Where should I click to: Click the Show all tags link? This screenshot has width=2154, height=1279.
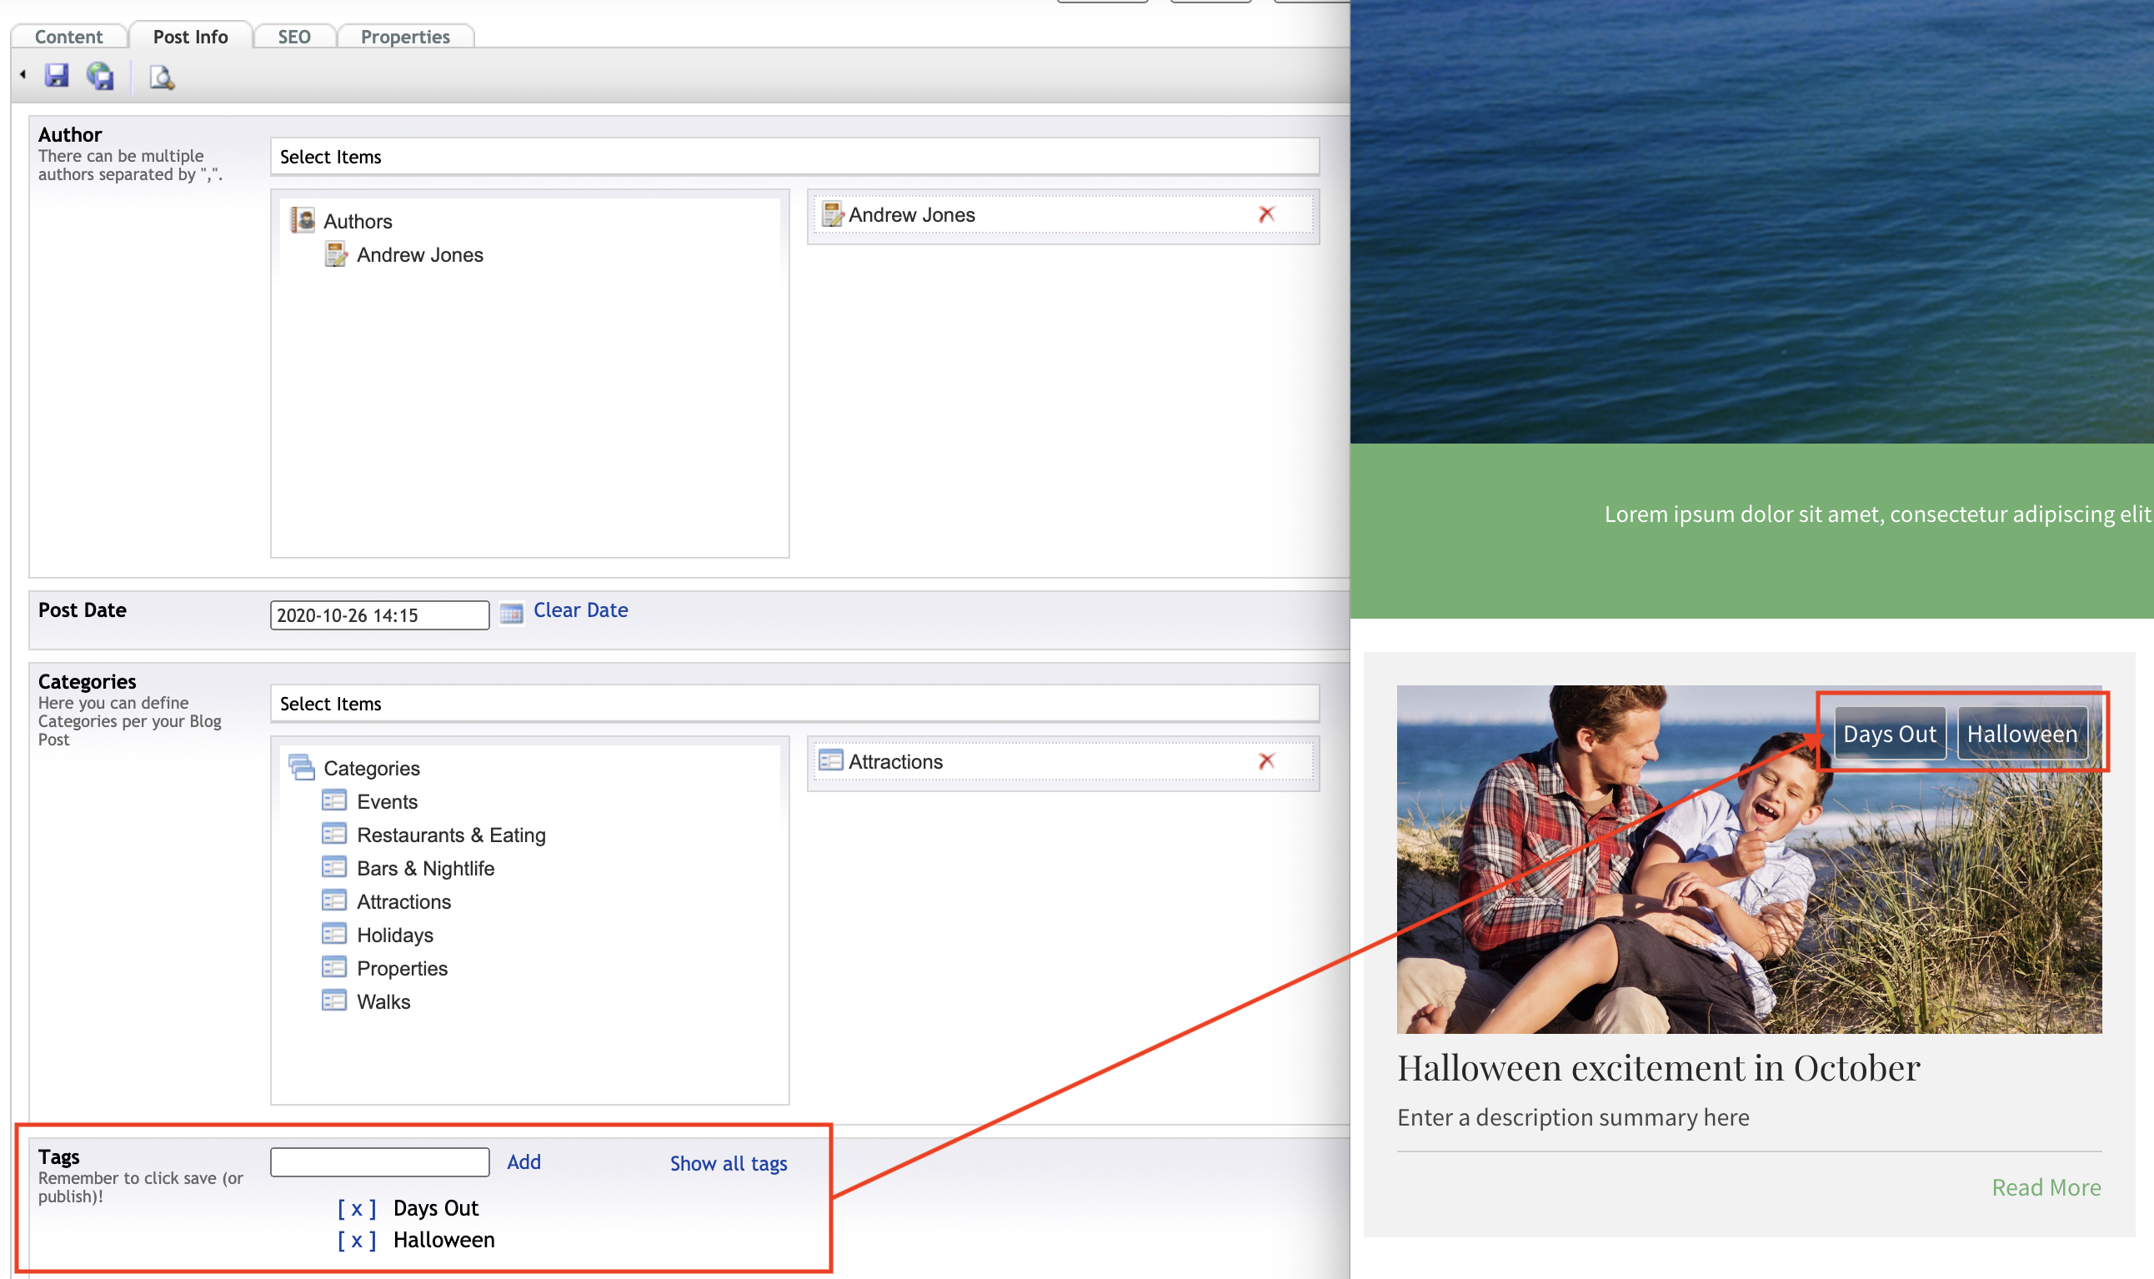(728, 1163)
